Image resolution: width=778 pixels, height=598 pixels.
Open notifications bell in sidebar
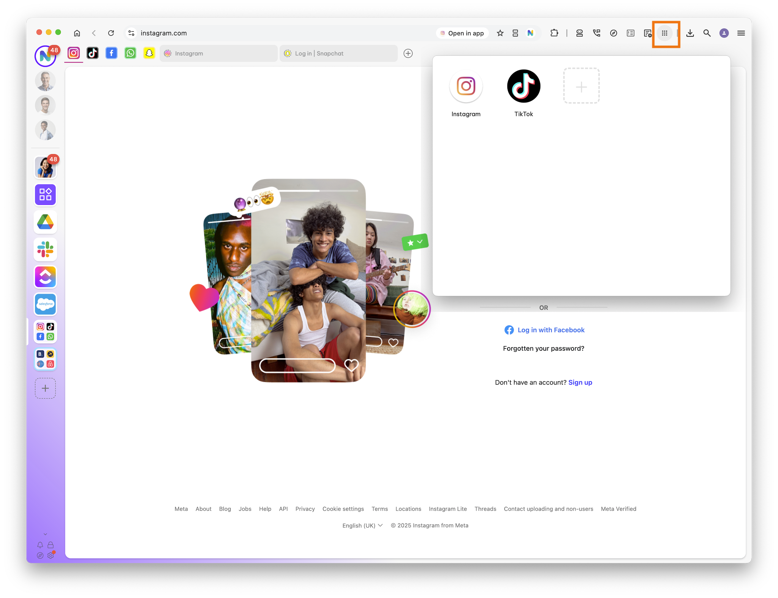point(40,545)
